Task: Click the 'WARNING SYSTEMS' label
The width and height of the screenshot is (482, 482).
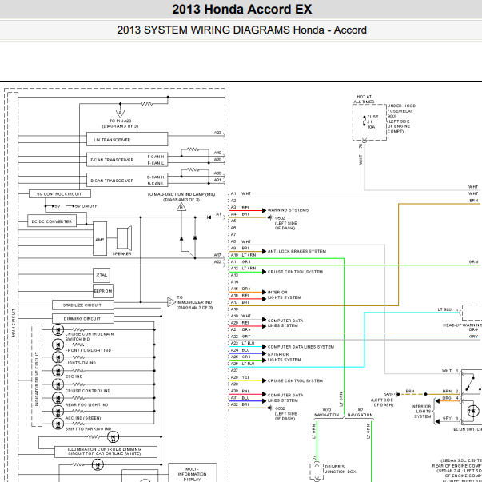Action: (288, 210)
